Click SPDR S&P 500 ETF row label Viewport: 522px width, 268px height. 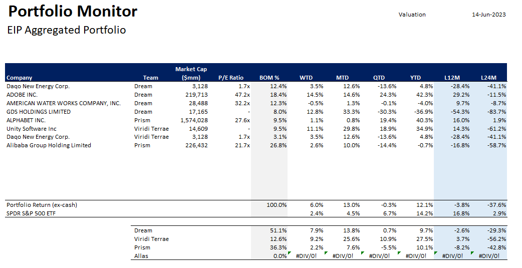31,213
